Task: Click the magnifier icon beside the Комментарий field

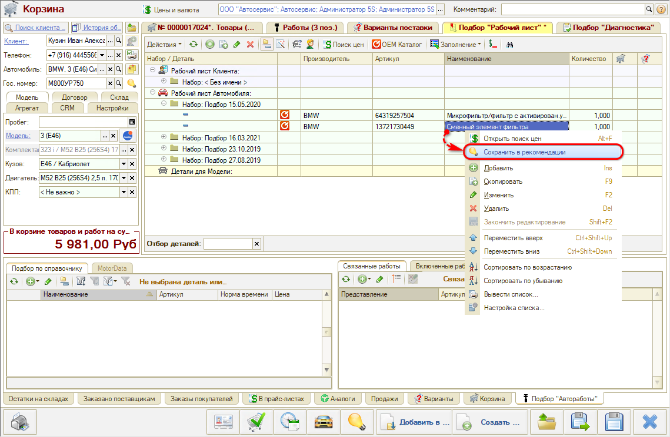Action: [x=649, y=9]
